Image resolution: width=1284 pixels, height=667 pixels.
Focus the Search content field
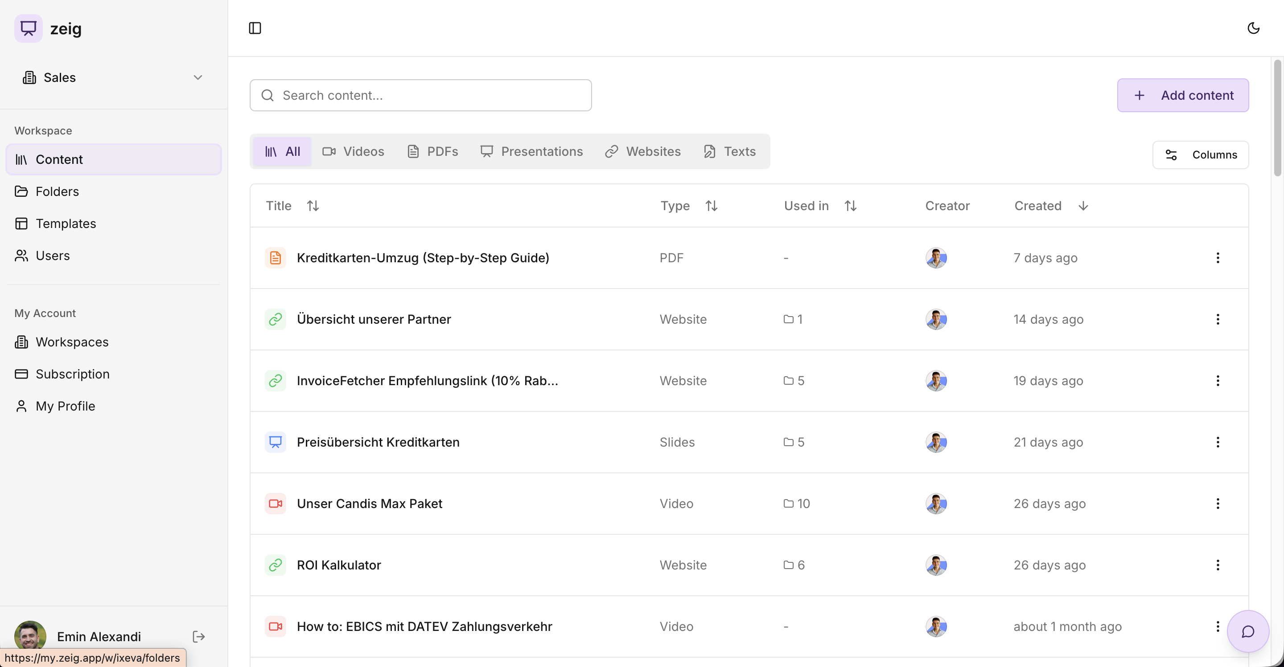point(421,95)
